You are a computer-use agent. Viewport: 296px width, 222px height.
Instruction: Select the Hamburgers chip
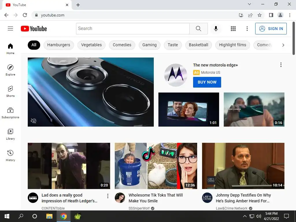click(x=59, y=45)
